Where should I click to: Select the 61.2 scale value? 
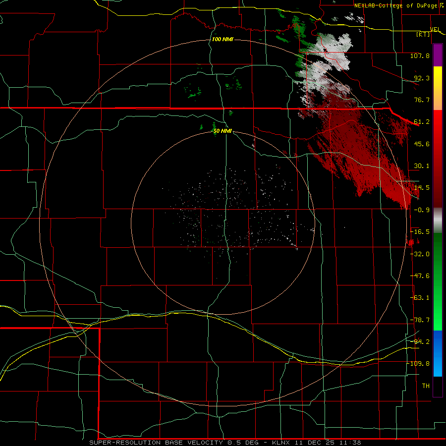pyautogui.click(x=422, y=122)
